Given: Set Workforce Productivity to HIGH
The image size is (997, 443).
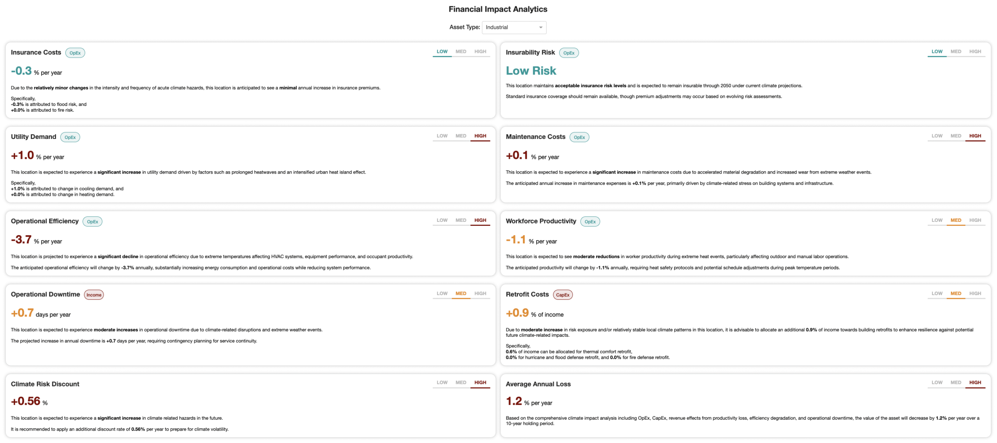Looking at the screenshot, I should (x=975, y=220).
